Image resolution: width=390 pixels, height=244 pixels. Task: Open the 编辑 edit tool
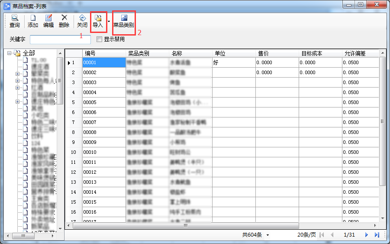[48, 21]
